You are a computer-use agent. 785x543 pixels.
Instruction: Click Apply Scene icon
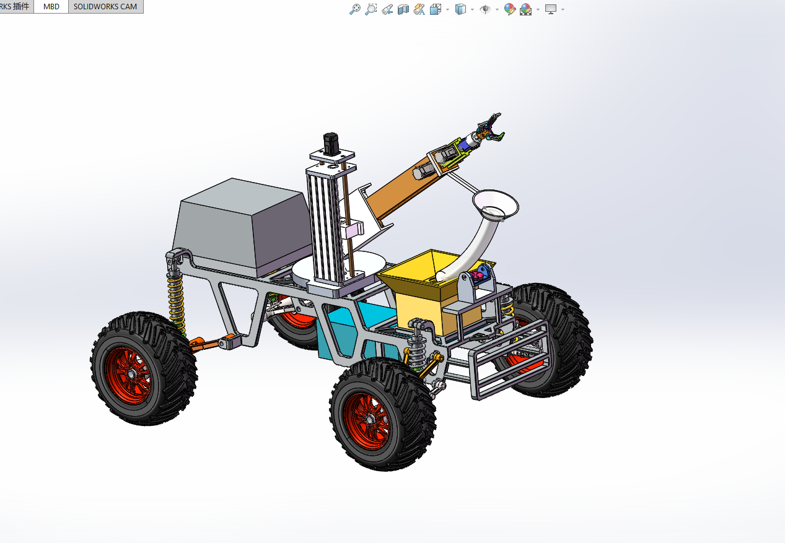click(526, 9)
